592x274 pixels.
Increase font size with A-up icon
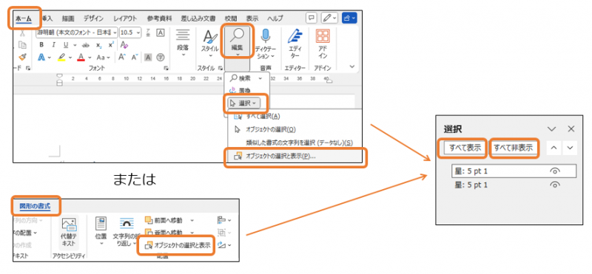click(x=122, y=58)
